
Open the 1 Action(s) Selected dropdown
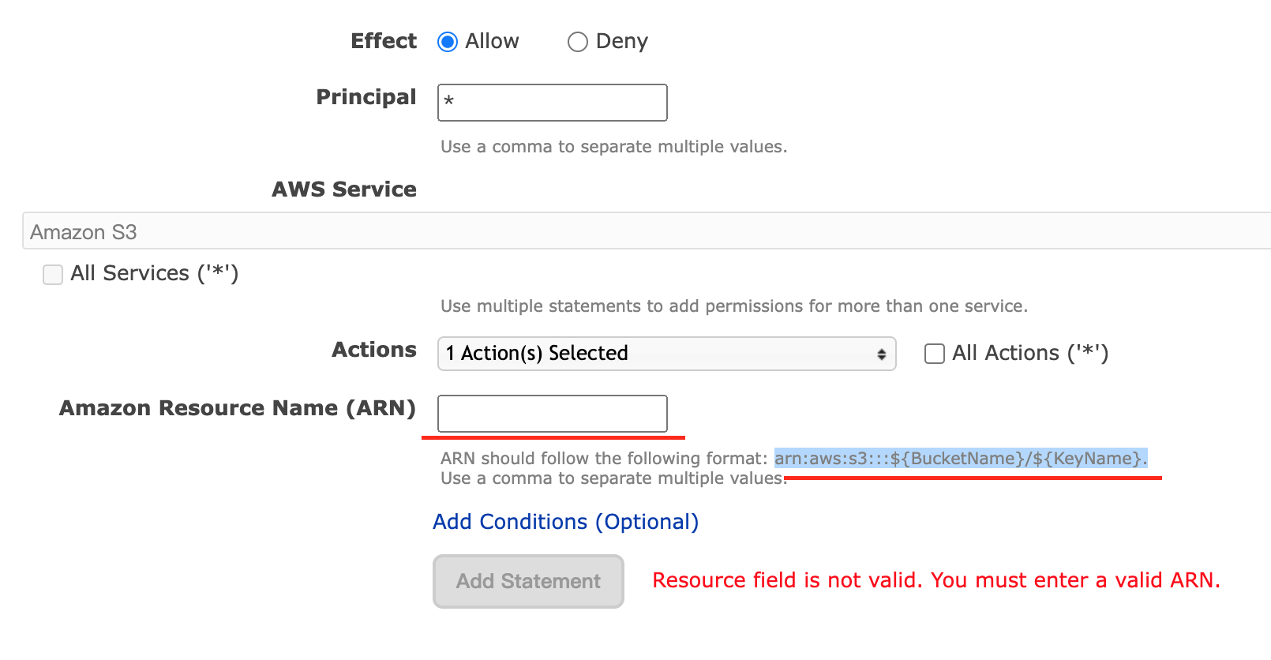667,354
